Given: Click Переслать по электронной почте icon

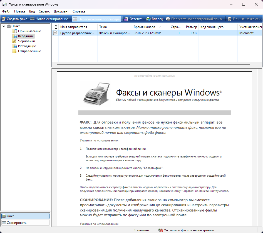Looking at the screenshot, I should coord(168,19).
